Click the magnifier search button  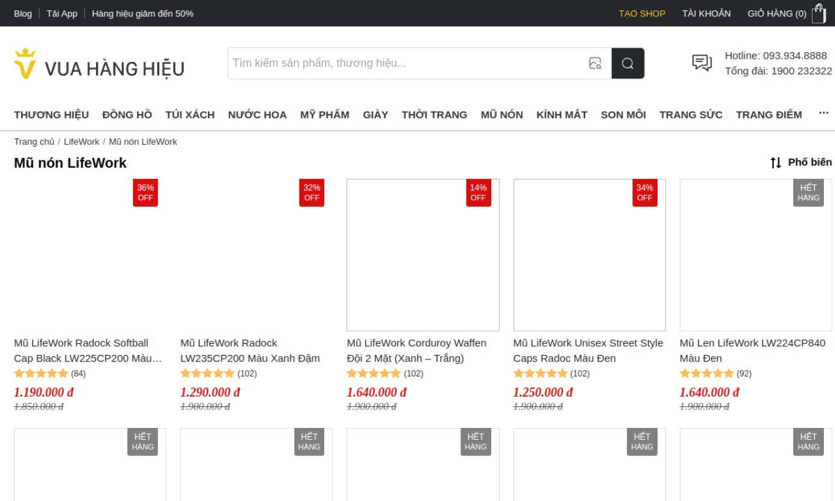click(628, 63)
